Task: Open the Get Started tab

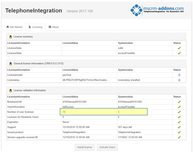Action: pos(14,27)
